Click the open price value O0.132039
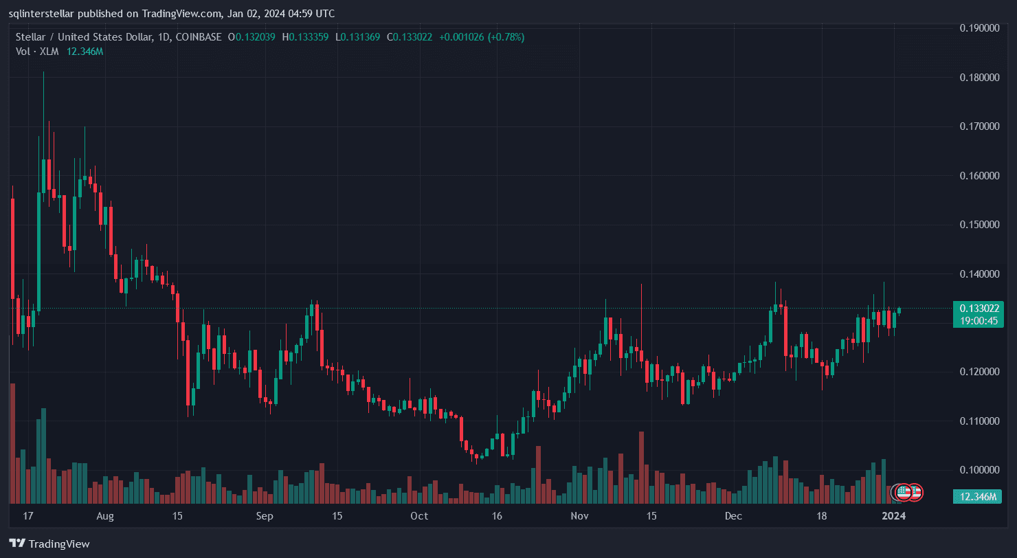This screenshot has width=1017, height=558. [x=252, y=37]
